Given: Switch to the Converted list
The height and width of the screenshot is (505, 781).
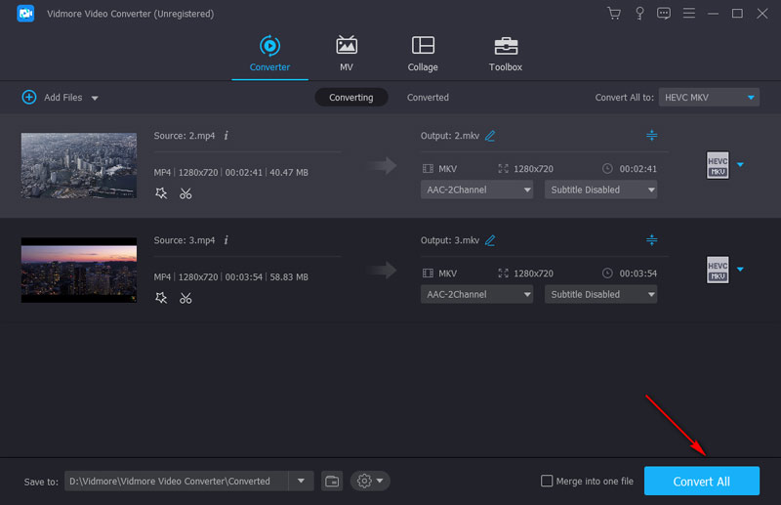Looking at the screenshot, I should pos(428,98).
